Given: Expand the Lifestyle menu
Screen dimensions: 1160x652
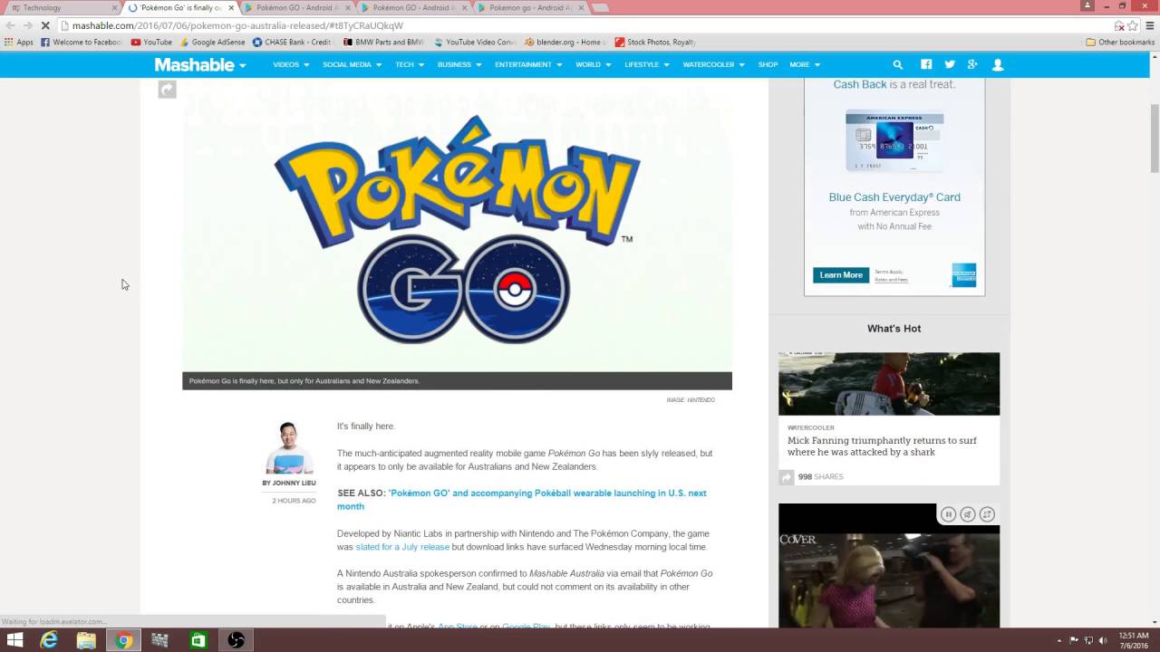Looking at the screenshot, I should point(647,65).
